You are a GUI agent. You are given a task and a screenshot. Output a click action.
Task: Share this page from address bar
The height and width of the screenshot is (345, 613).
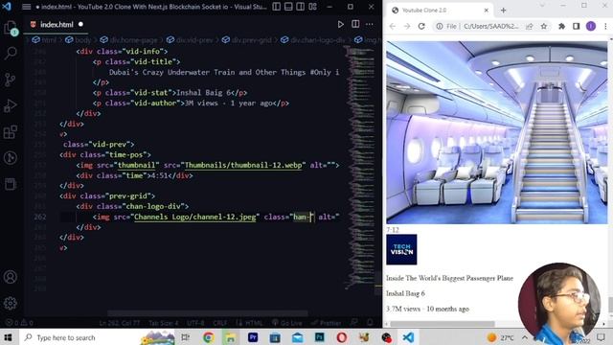coord(530,26)
